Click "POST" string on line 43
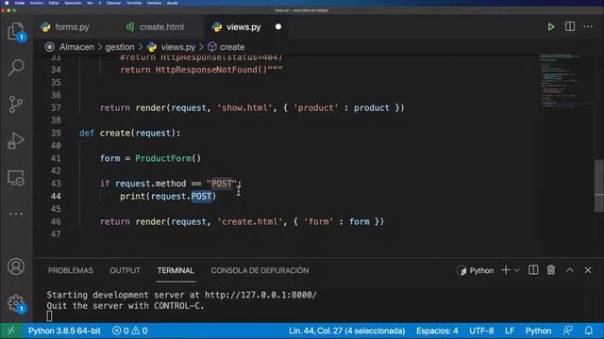This screenshot has width=604, height=339. [x=222, y=184]
